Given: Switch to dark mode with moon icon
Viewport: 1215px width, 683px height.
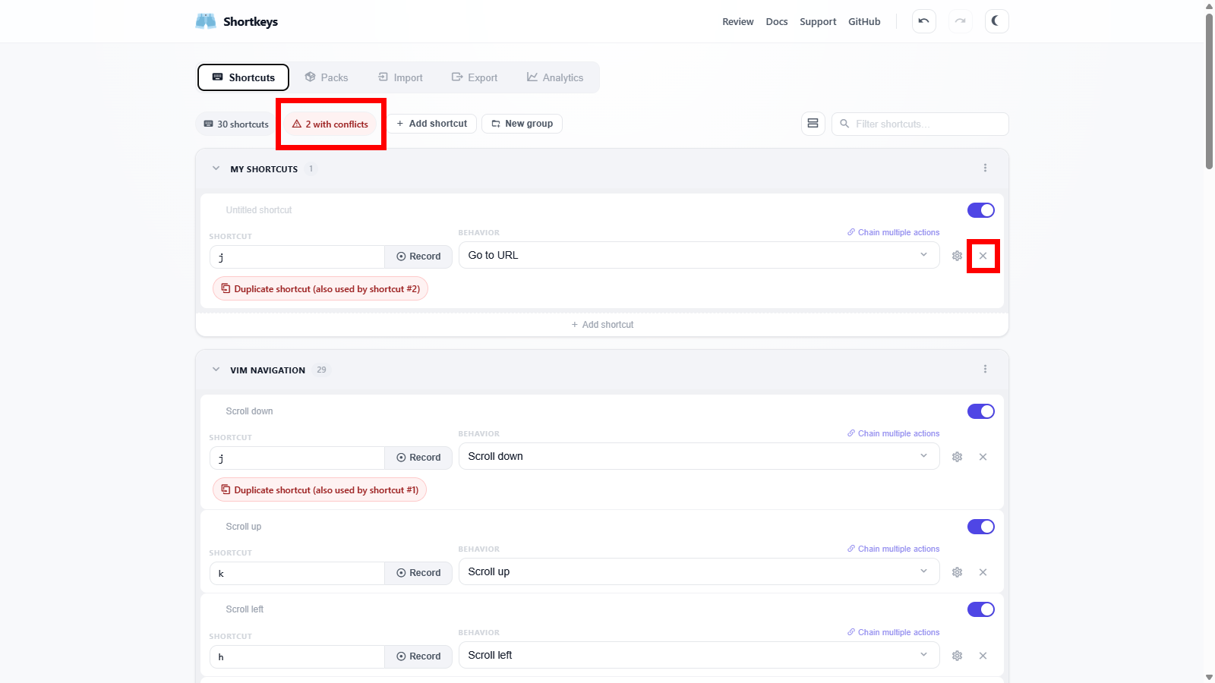Looking at the screenshot, I should (996, 21).
